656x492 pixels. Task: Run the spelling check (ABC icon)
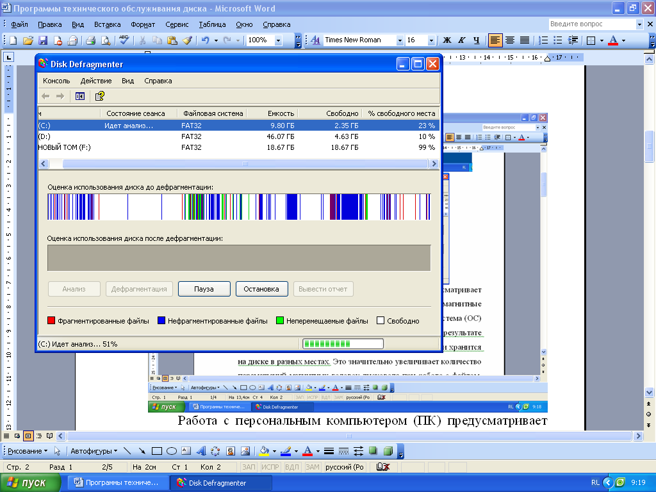coord(124,40)
